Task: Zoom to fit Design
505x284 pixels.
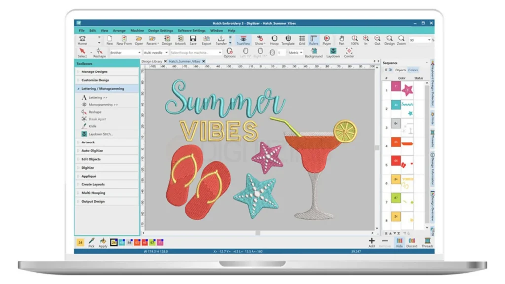Action: 389,40
